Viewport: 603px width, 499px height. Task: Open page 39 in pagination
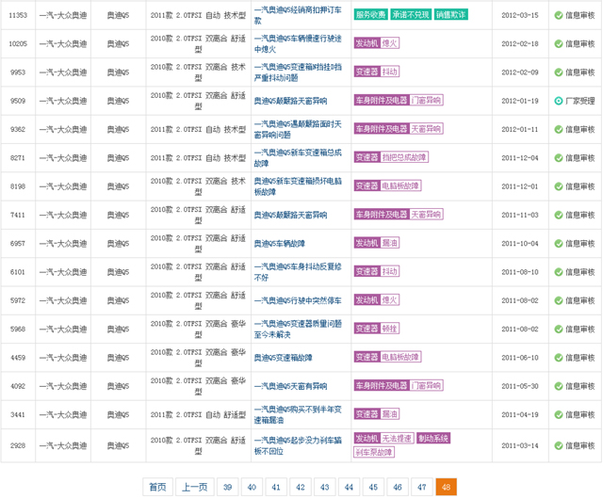point(228,487)
